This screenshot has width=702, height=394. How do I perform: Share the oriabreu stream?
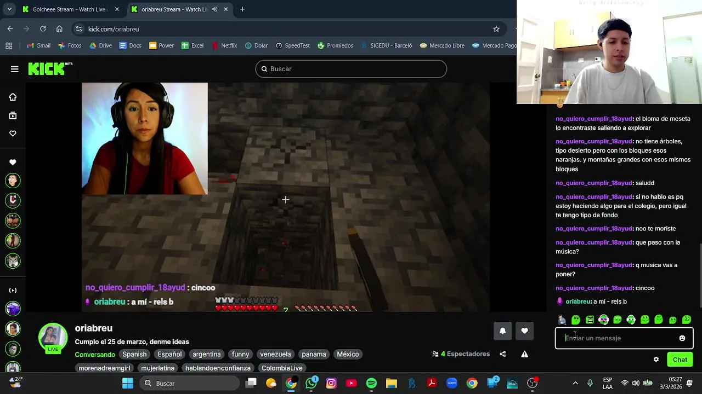[x=502, y=354]
